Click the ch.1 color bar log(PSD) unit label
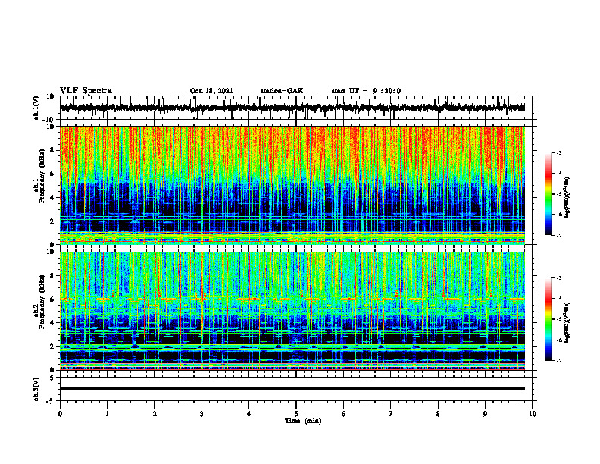600x464 pixels. pyautogui.click(x=567, y=198)
